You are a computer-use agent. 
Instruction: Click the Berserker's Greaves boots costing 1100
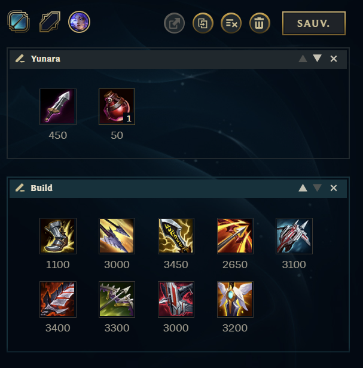(58, 236)
